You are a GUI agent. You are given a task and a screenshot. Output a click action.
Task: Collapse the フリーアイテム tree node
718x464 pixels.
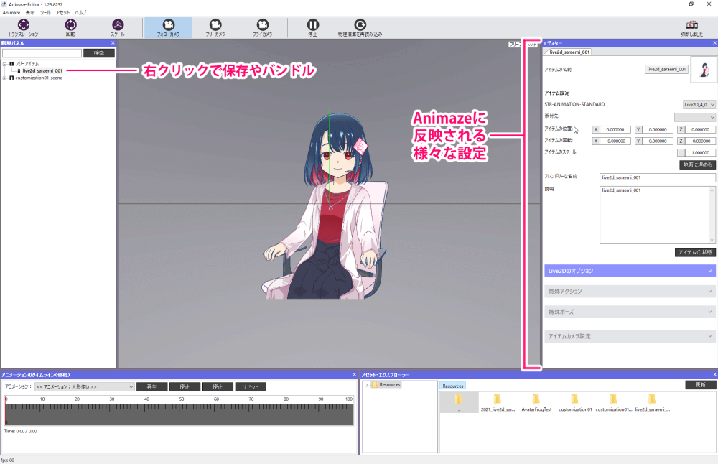coord(4,64)
